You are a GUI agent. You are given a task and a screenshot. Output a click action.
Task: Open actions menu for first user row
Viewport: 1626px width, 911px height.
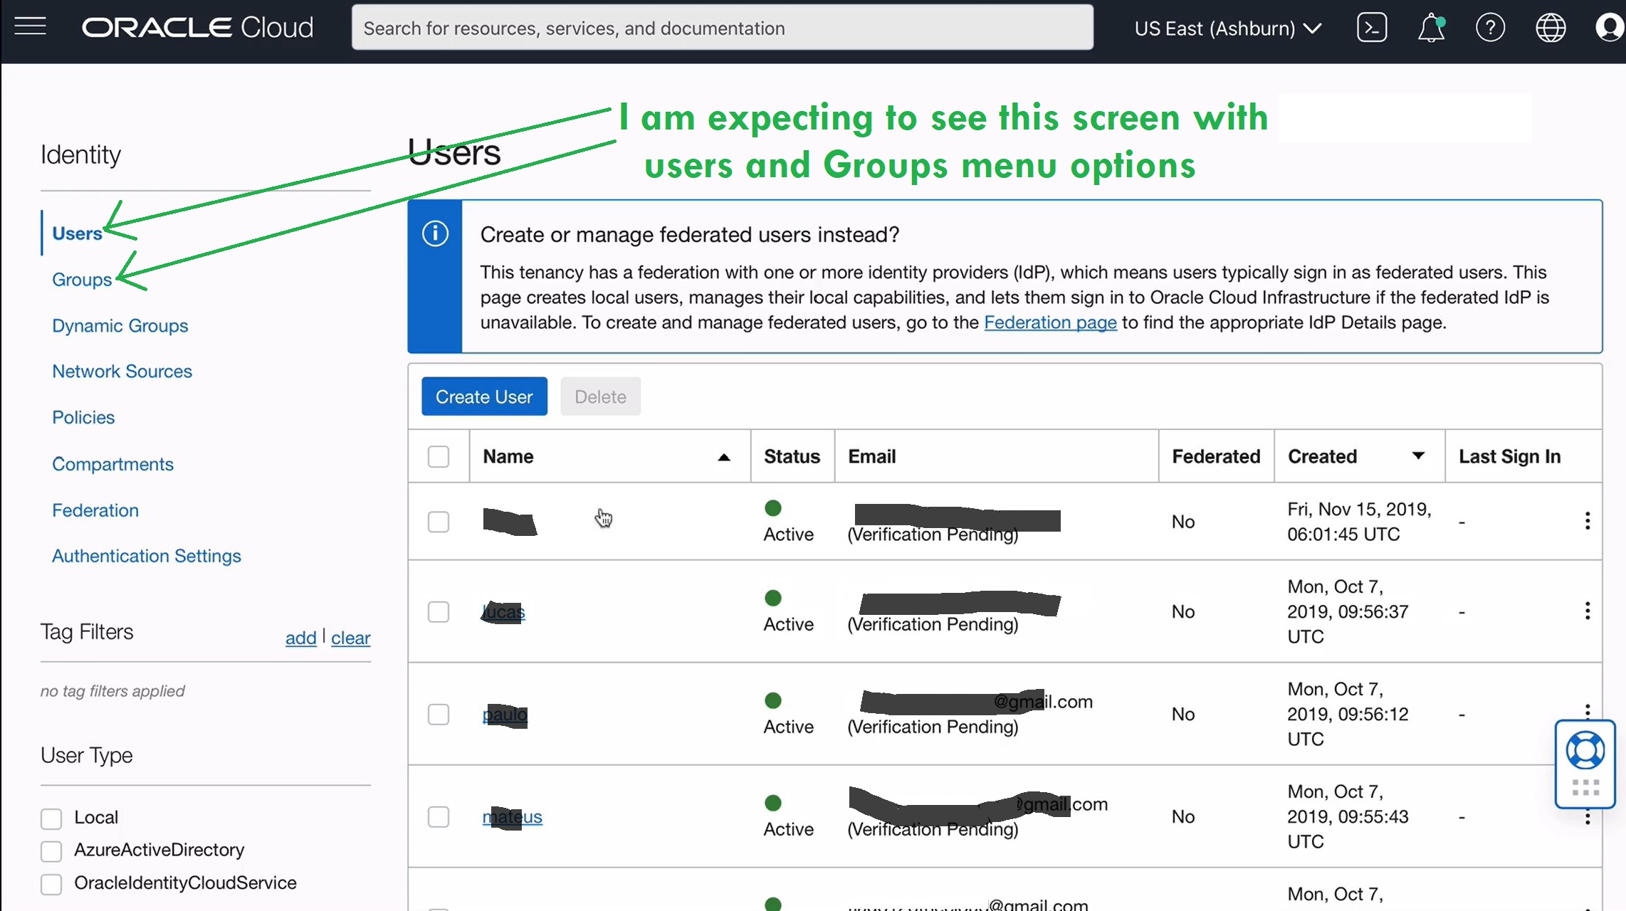[1587, 521]
